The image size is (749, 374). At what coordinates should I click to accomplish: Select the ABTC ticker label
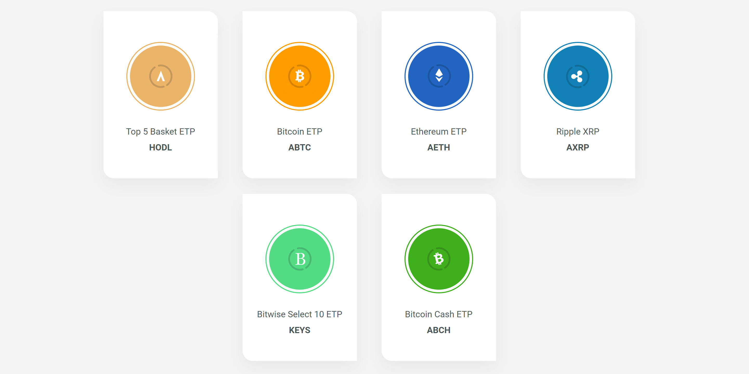299,148
